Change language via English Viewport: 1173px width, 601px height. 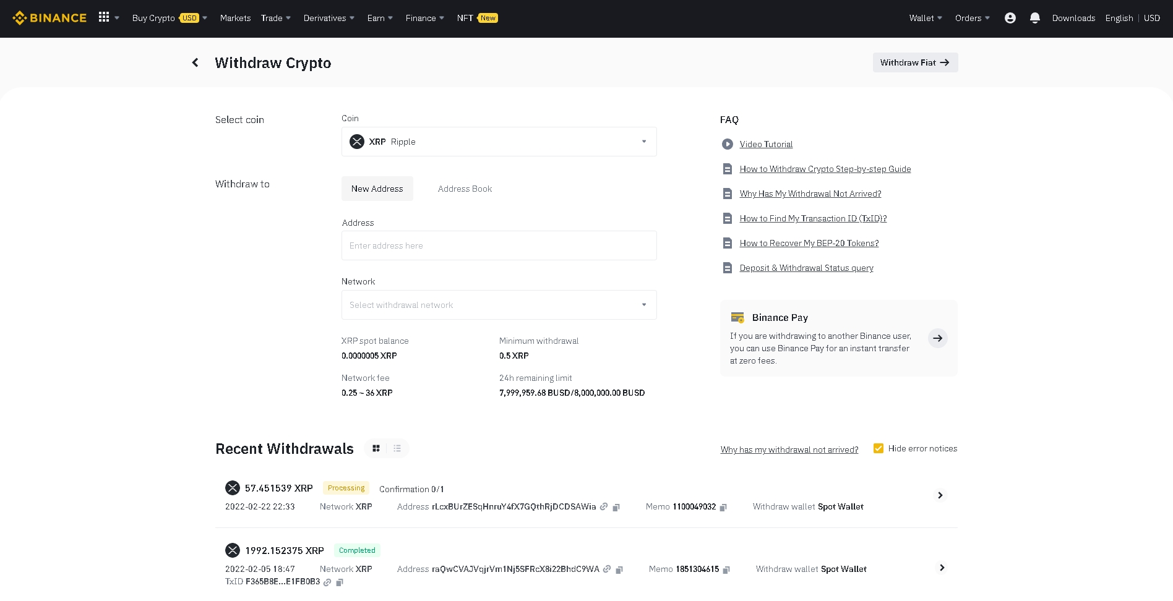click(1119, 18)
